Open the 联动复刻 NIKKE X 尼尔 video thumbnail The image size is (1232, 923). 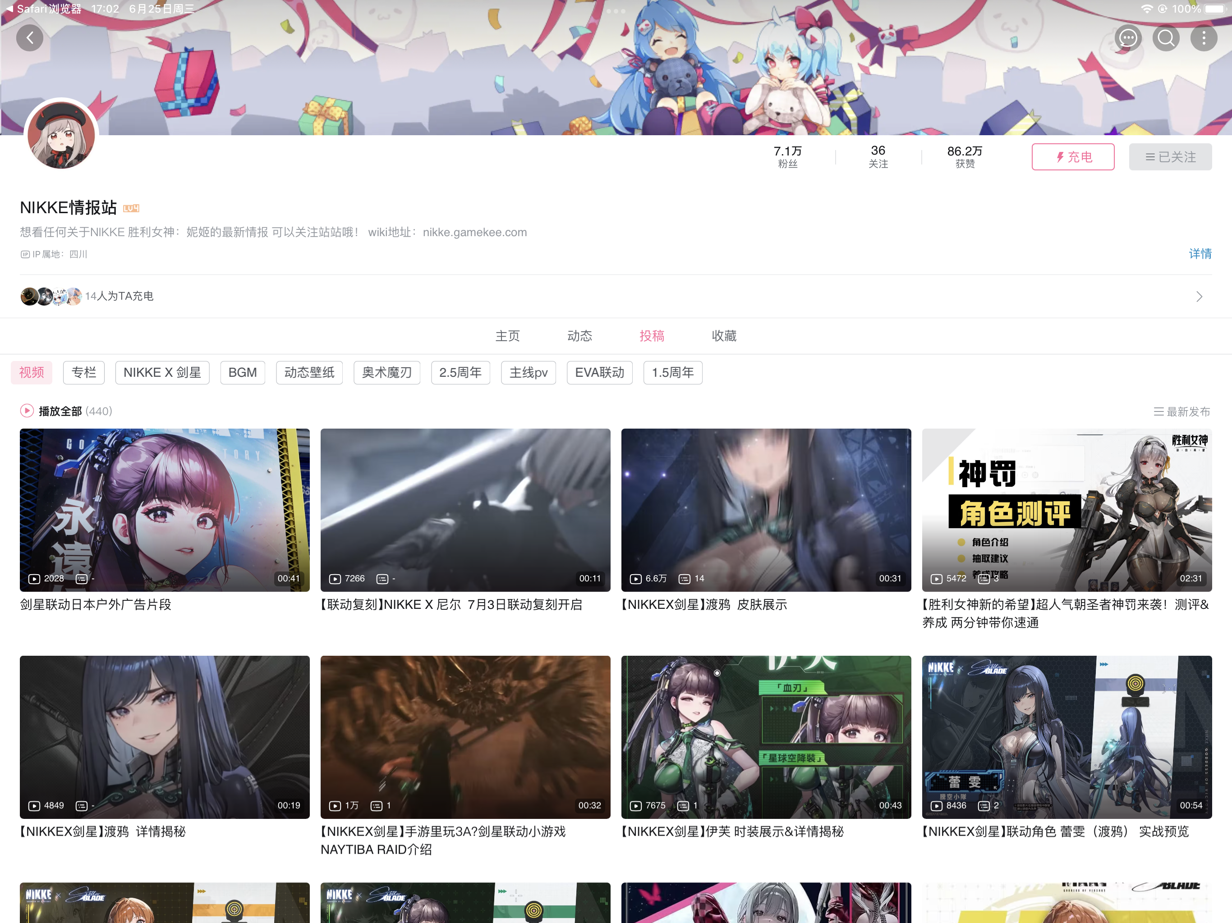(466, 510)
